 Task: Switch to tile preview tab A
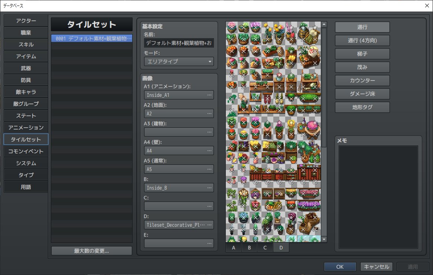point(233,247)
